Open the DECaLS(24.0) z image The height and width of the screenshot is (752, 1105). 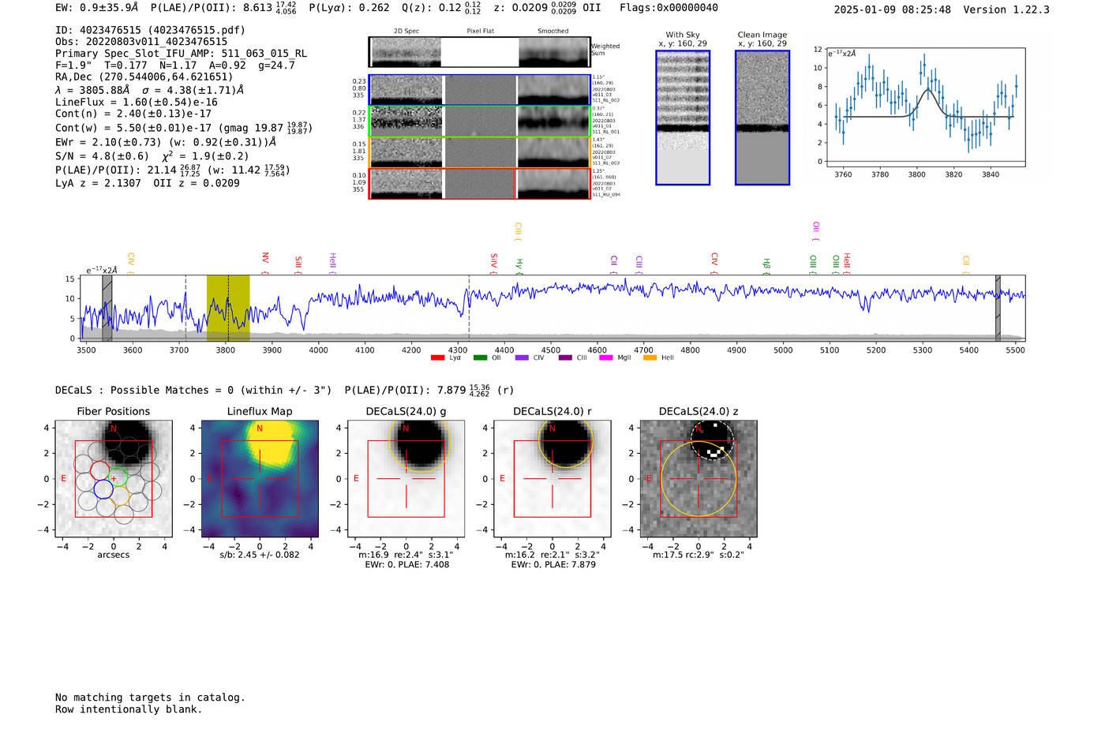point(699,478)
